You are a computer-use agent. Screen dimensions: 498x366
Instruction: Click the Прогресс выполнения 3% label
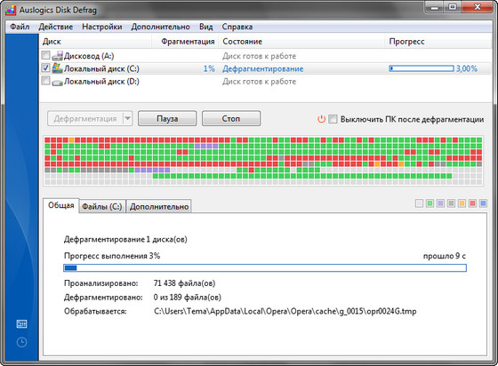coord(112,256)
